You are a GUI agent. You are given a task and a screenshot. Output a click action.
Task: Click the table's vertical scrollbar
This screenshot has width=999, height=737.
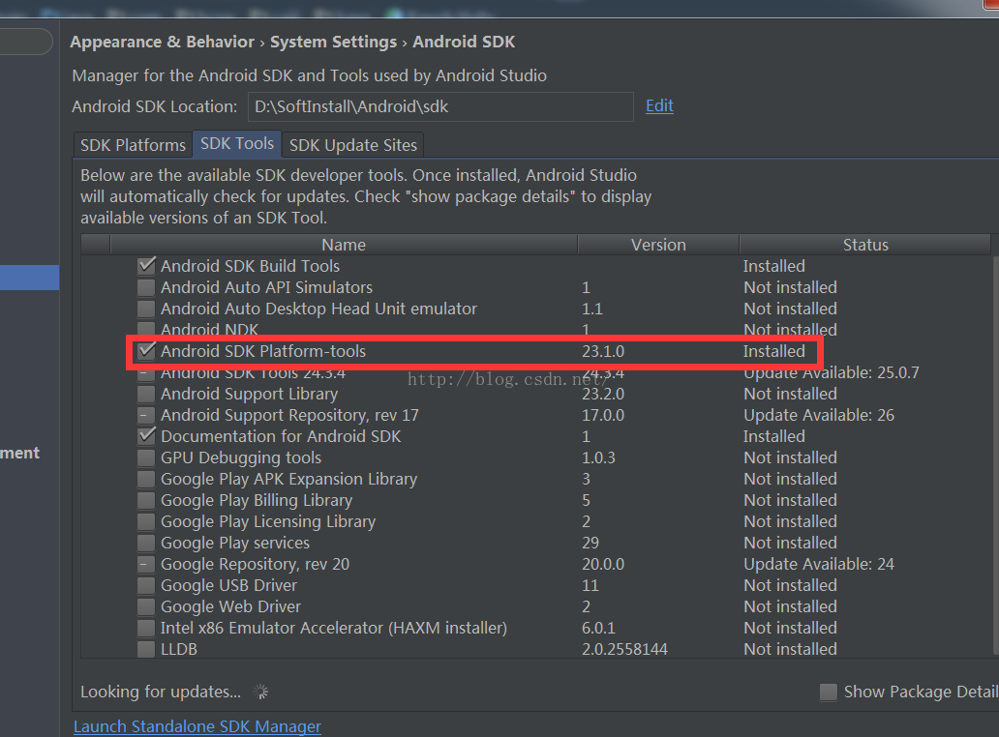pyautogui.click(x=995, y=454)
